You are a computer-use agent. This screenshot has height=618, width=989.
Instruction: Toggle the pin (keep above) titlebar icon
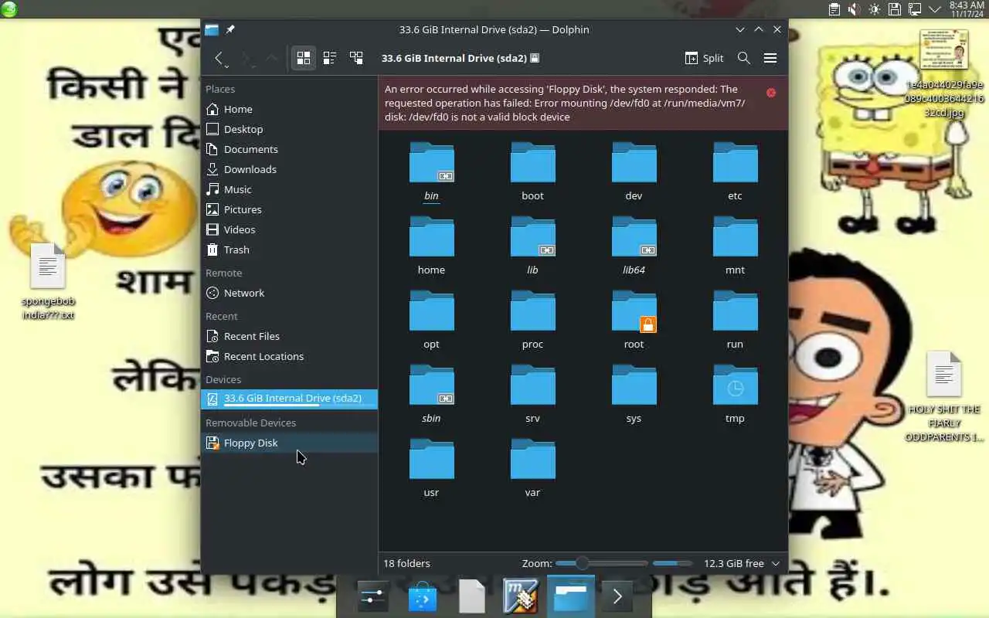230,29
